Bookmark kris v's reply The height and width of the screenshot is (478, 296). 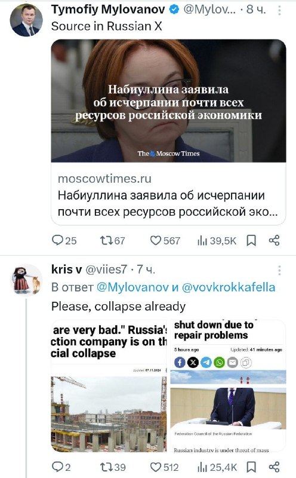point(251,467)
